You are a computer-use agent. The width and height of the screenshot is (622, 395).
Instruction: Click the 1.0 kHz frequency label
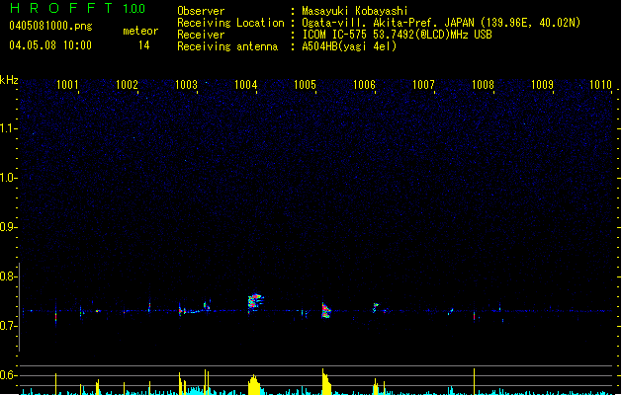7,178
